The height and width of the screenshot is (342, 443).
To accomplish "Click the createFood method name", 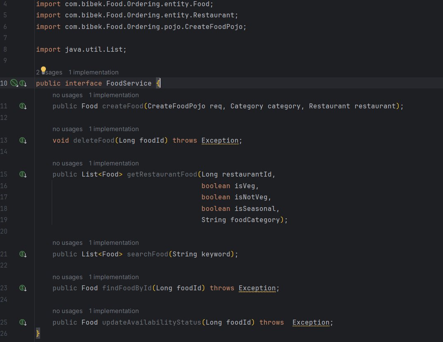I will (x=122, y=106).
